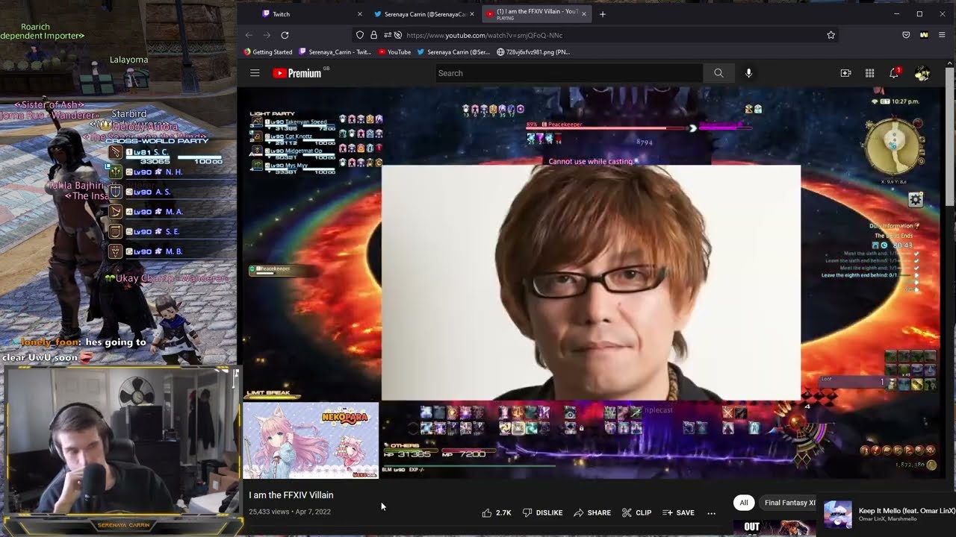Show site security lock info
The height and width of the screenshot is (537, 956).
click(373, 35)
